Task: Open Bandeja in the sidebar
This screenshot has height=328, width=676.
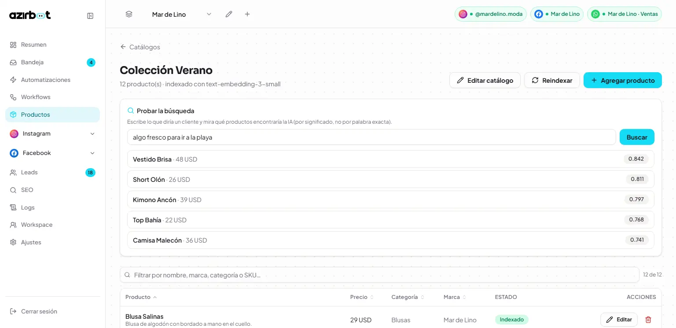Action: tap(52, 63)
